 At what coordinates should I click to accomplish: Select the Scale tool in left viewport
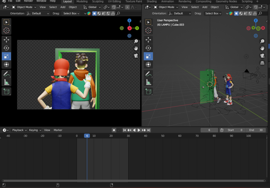pos(6,56)
